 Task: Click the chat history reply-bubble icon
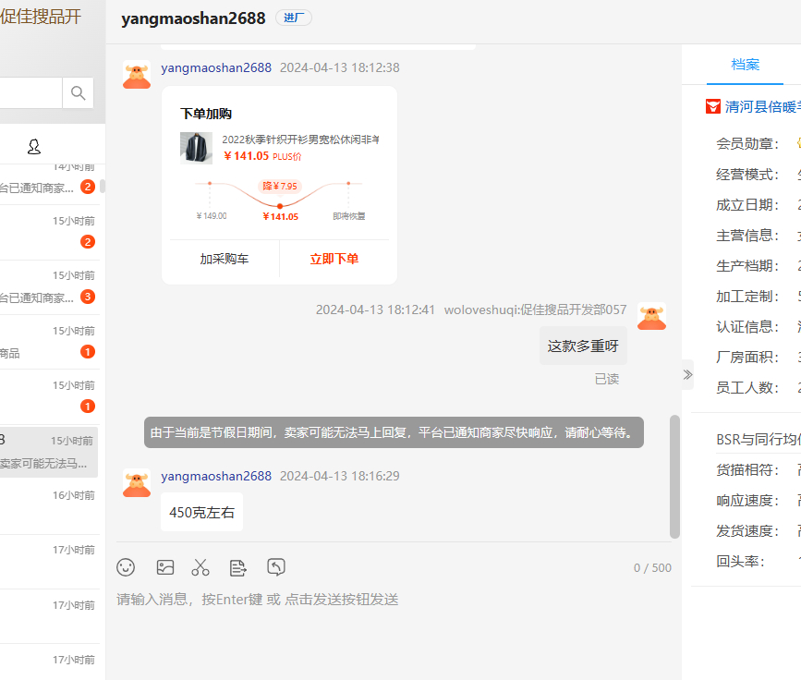point(275,567)
